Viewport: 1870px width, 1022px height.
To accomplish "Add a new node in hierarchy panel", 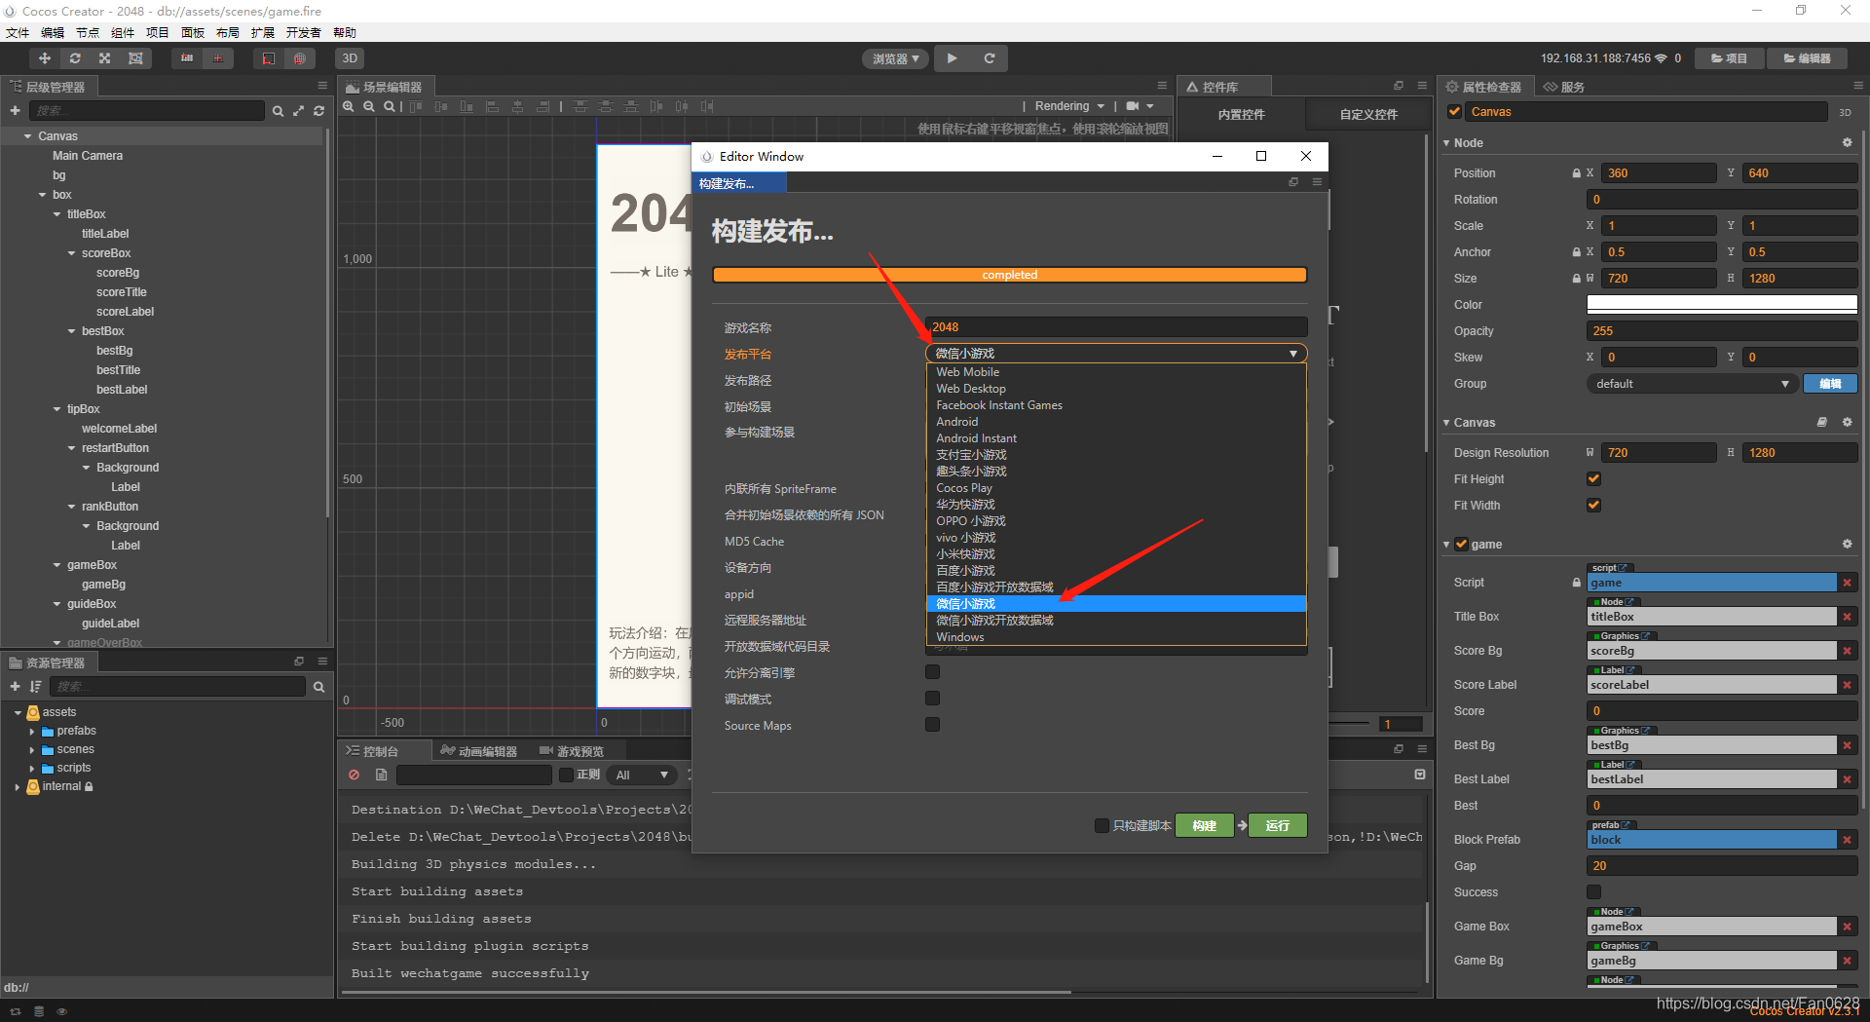I will pos(15,111).
